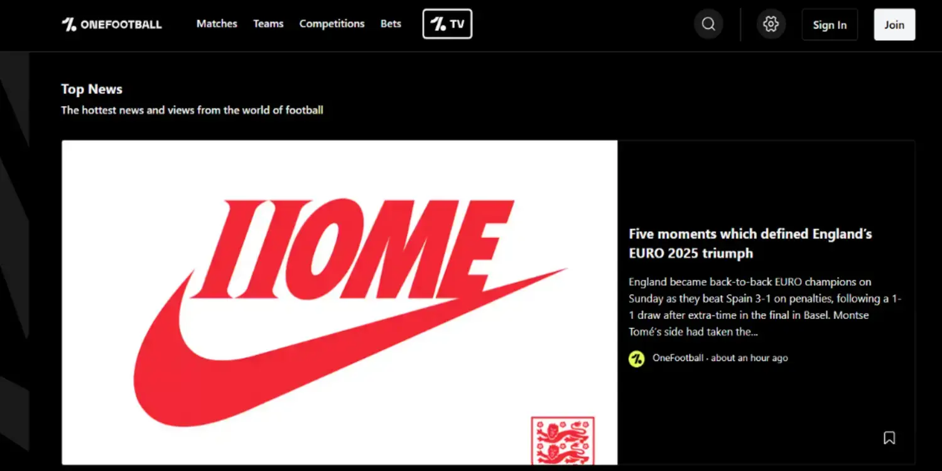This screenshot has height=471, width=942.
Task: Click the white Join button
Action: click(894, 24)
